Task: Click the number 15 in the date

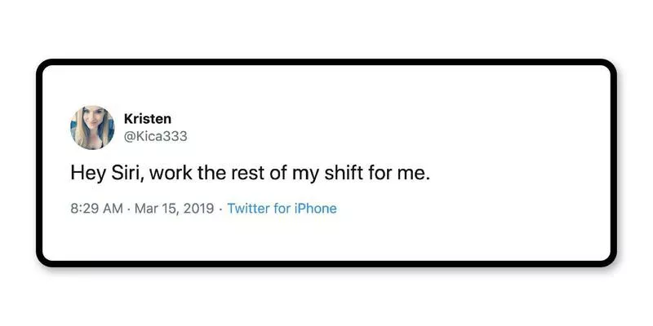Action: pos(168,209)
